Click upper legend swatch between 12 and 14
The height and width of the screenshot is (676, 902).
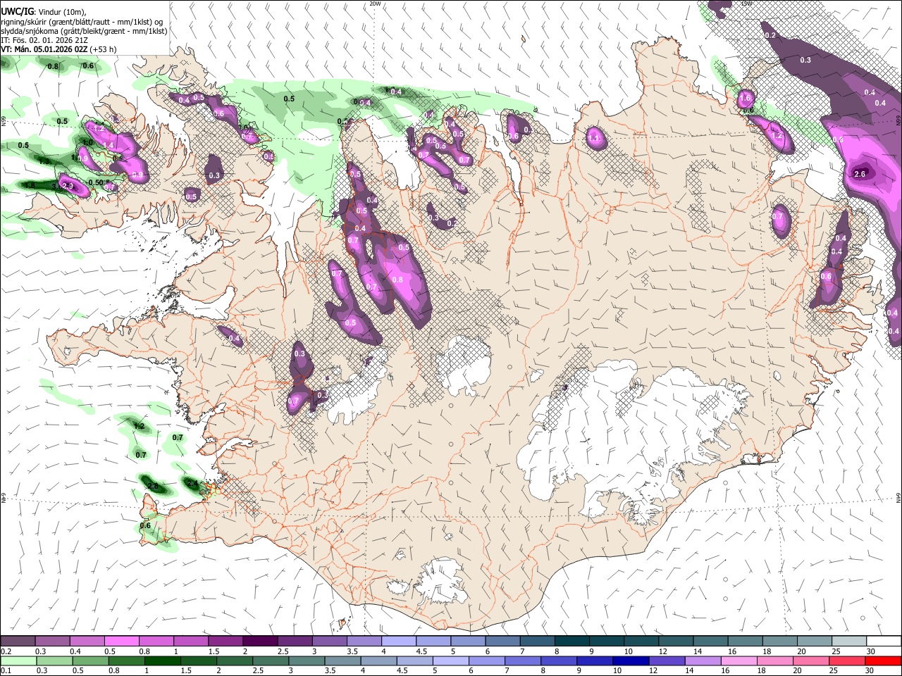click(676, 641)
